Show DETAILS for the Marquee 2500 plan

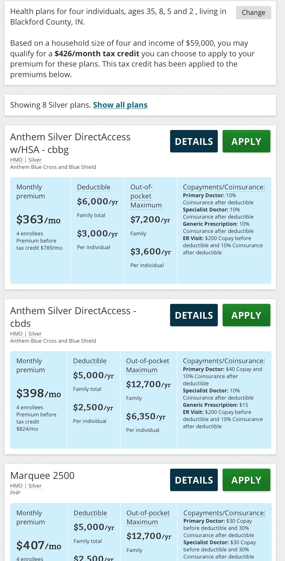point(194,480)
